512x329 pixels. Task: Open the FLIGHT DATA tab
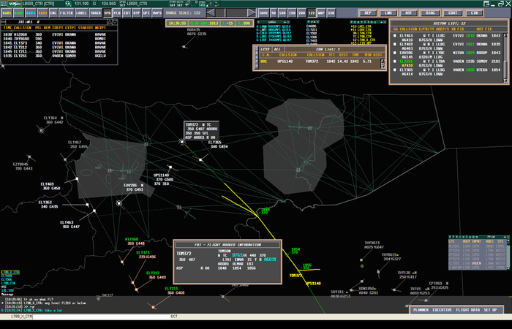468,310
